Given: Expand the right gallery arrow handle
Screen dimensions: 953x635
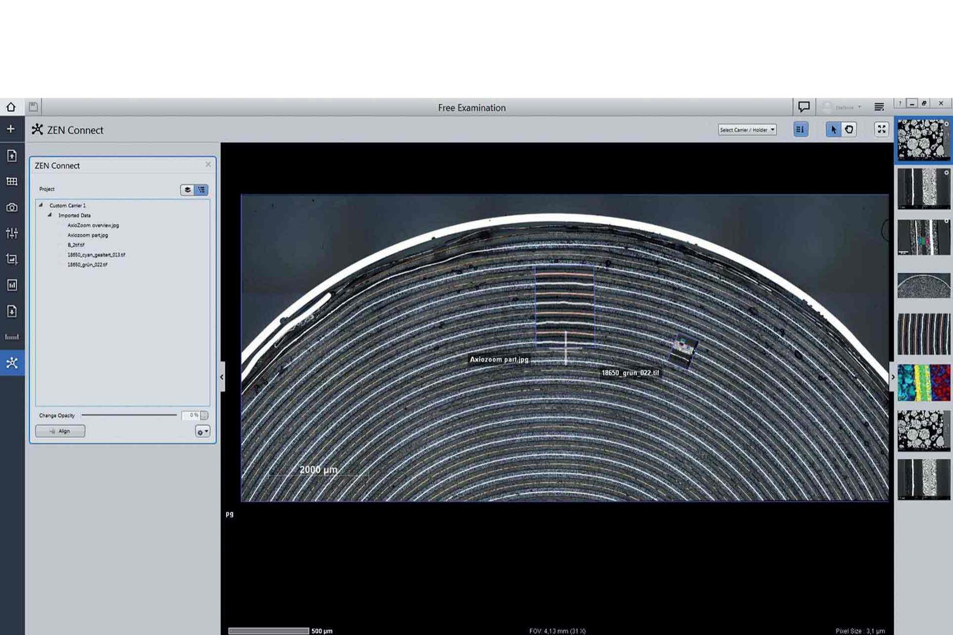Looking at the screenshot, I should point(892,377).
